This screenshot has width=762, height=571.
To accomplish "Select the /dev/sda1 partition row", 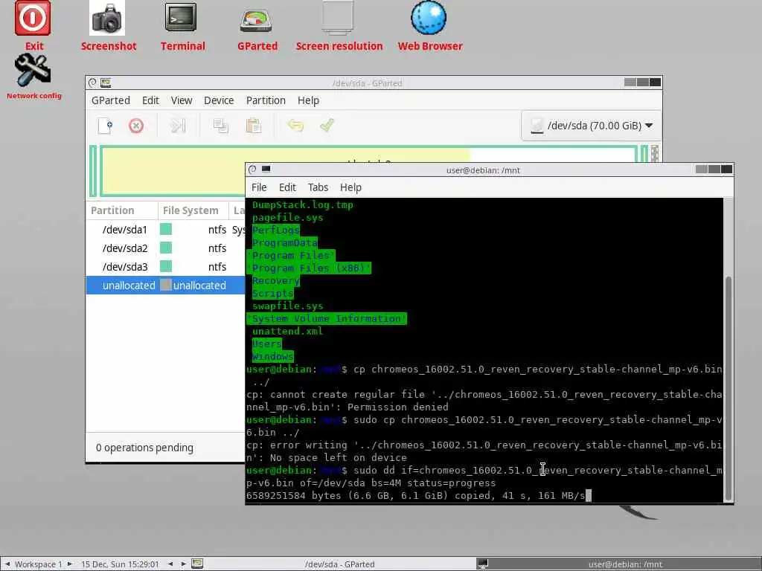I will (166, 230).
